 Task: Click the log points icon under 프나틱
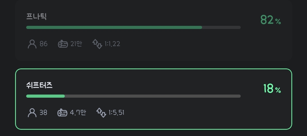click(63, 44)
